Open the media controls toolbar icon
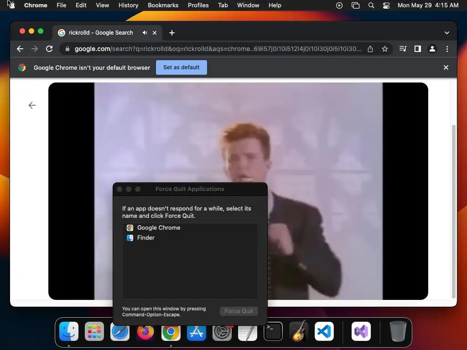Viewport: 467px width, 350px height. 403,49
